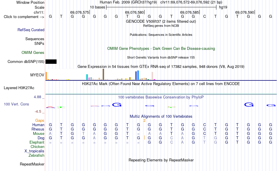Select the X_tropicalis species row label
Screen dimensions: 277x171
click(34, 151)
